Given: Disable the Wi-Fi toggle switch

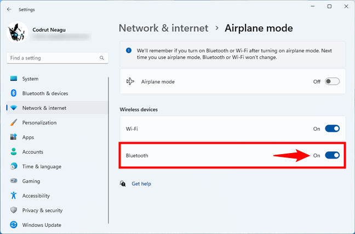Looking at the screenshot, I should [332, 129].
